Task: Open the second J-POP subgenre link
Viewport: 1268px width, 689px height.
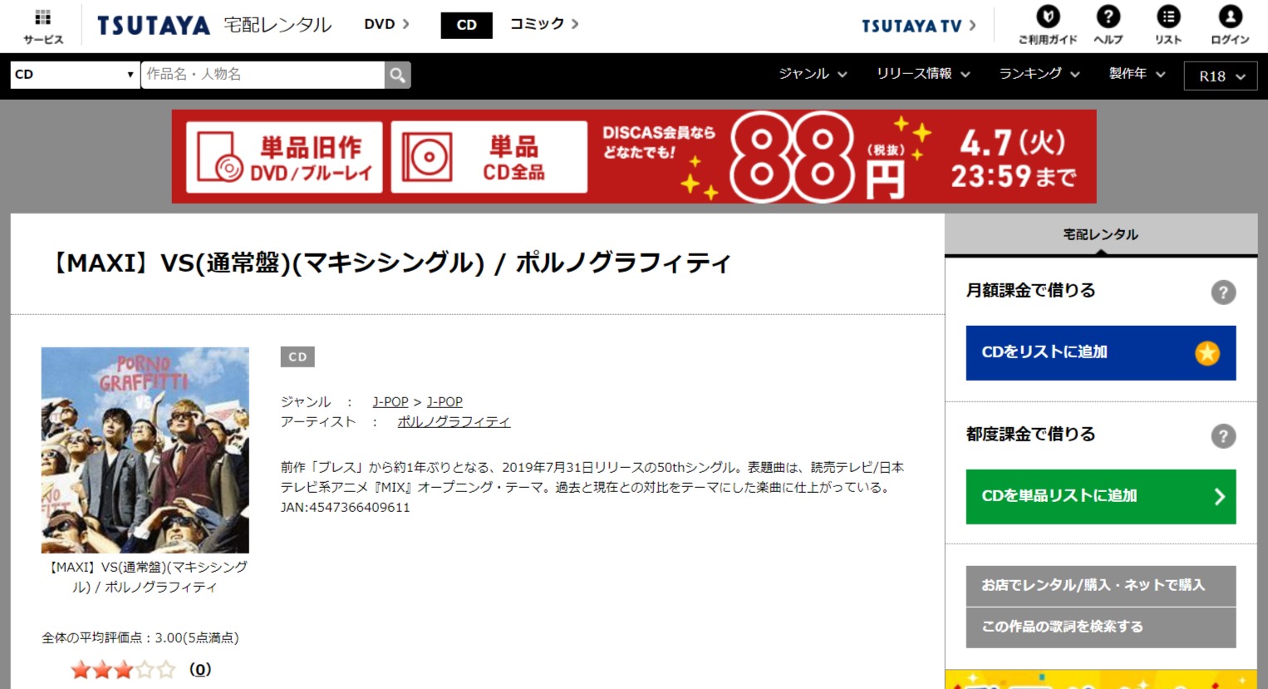Action: coord(445,402)
